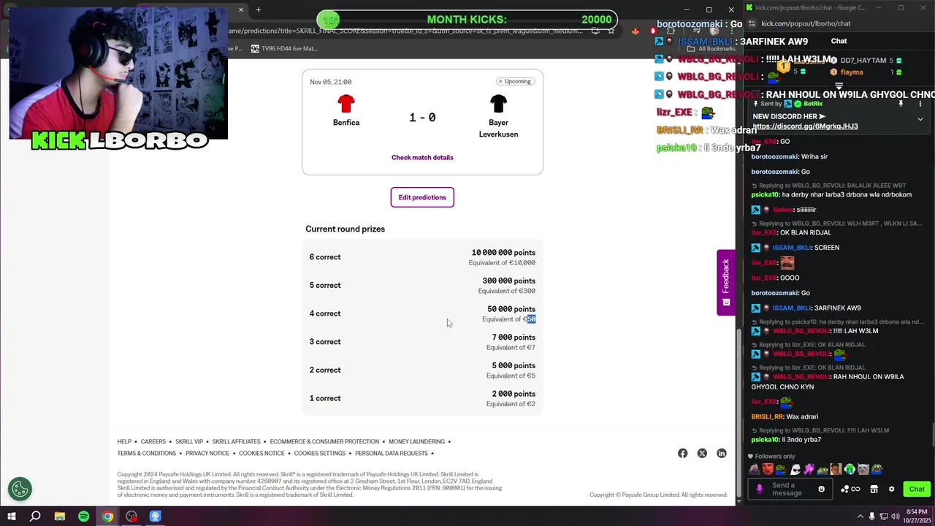935x526 pixels.
Task: Open the purple Feedback side tab
Action: point(725,283)
